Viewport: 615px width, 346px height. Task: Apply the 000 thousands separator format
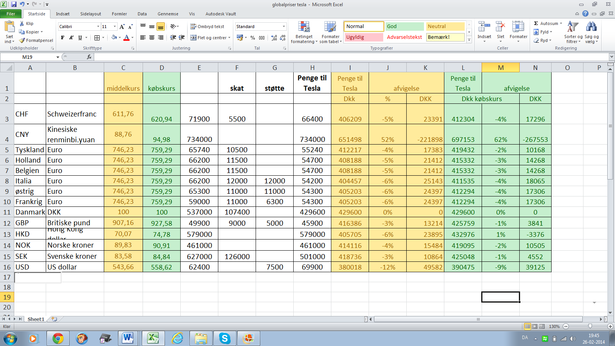pyautogui.click(x=262, y=38)
